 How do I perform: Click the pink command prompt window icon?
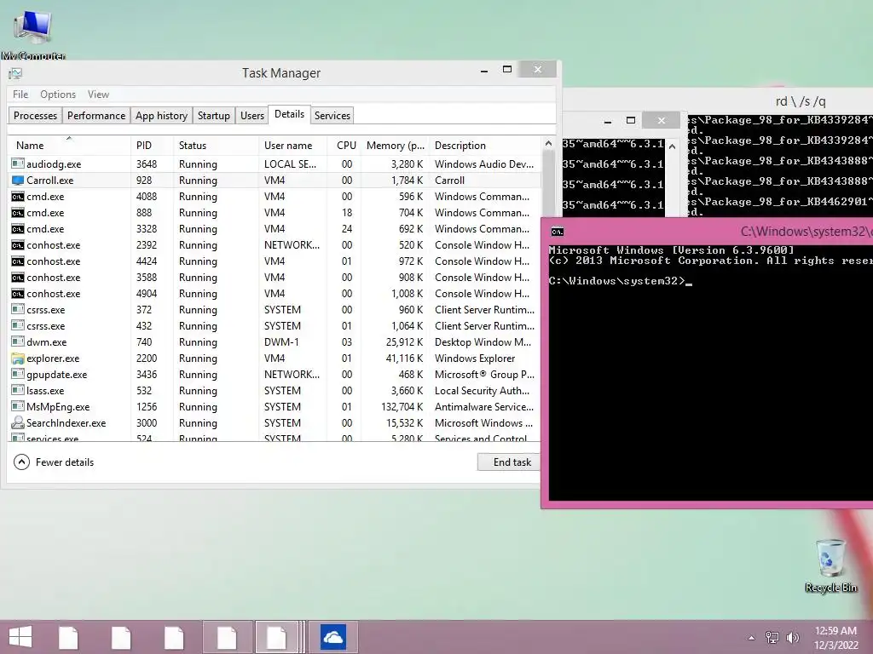coord(558,232)
